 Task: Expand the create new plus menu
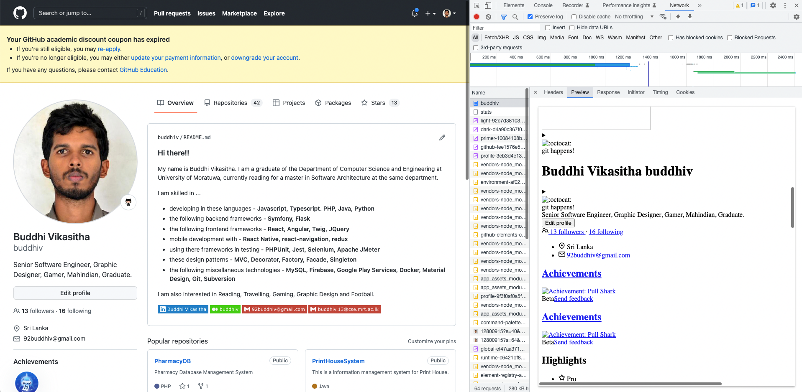pyautogui.click(x=430, y=13)
